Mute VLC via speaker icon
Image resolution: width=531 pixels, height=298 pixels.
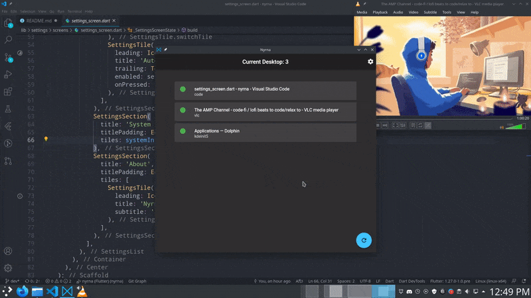tap(502, 127)
